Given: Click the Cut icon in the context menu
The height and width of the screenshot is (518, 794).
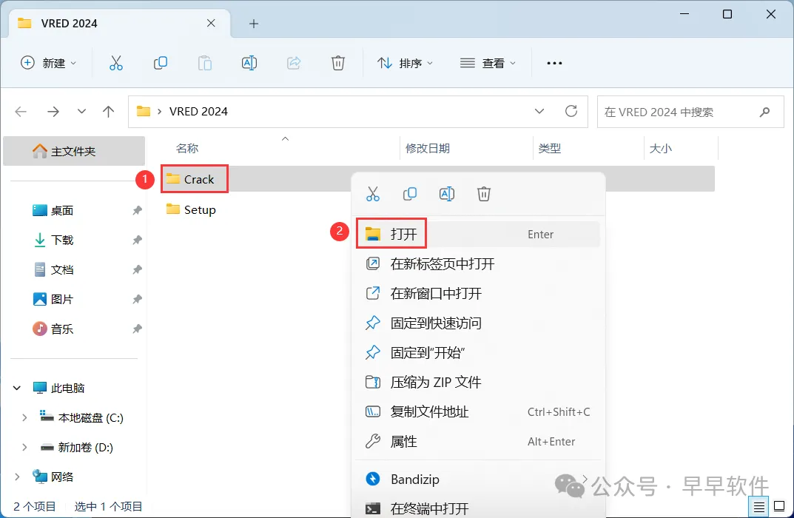Looking at the screenshot, I should pyautogui.click(x=373, y=194).
